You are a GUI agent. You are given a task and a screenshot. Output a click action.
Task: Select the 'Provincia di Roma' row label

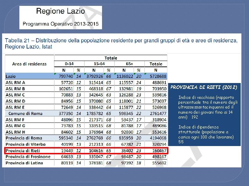24,138
